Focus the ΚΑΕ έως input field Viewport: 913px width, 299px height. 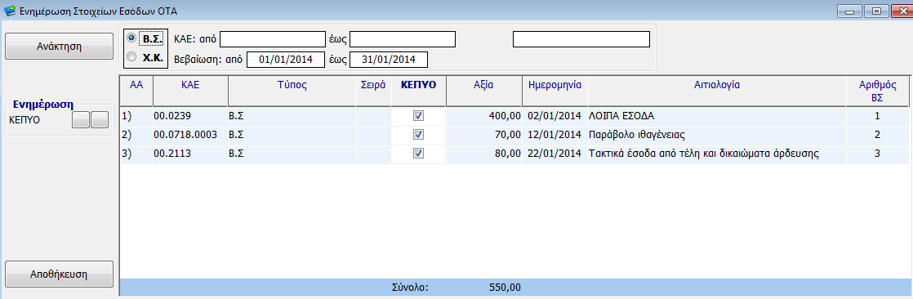(403, 39)
